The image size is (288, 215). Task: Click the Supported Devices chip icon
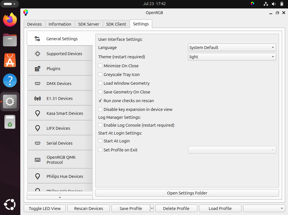click(x=37, y=54)
